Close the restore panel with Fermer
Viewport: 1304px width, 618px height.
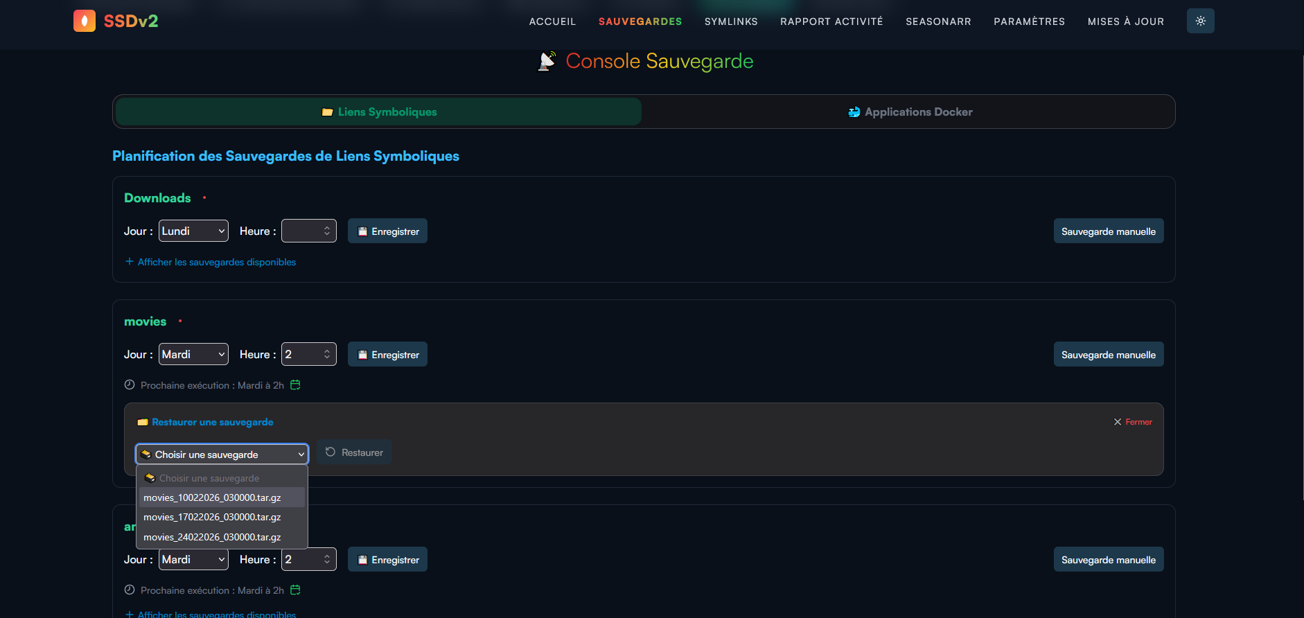coord(1133,422)
